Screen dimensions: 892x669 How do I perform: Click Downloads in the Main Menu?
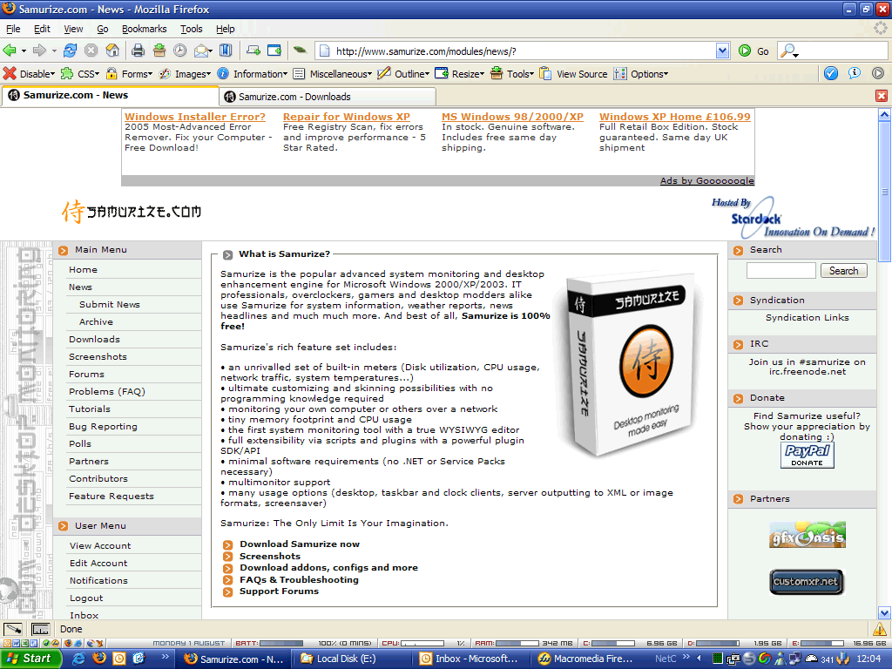pyautogui.click(x=94, y=340)
